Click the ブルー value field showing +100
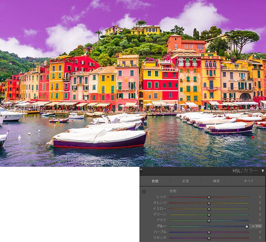Image resolution: width=266 pixels, height=242 pixels. [257, 226]
